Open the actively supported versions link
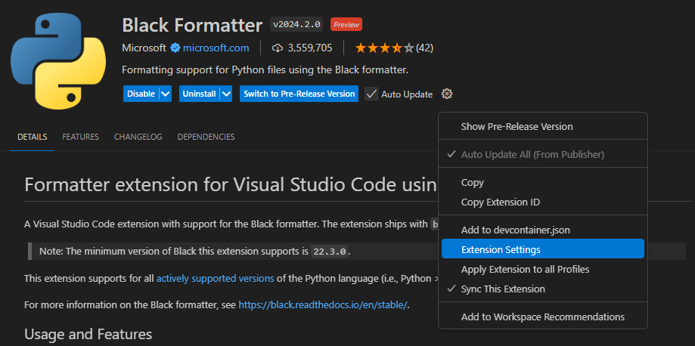This screenshot has width=695, height=346. [x=215, y=279]
